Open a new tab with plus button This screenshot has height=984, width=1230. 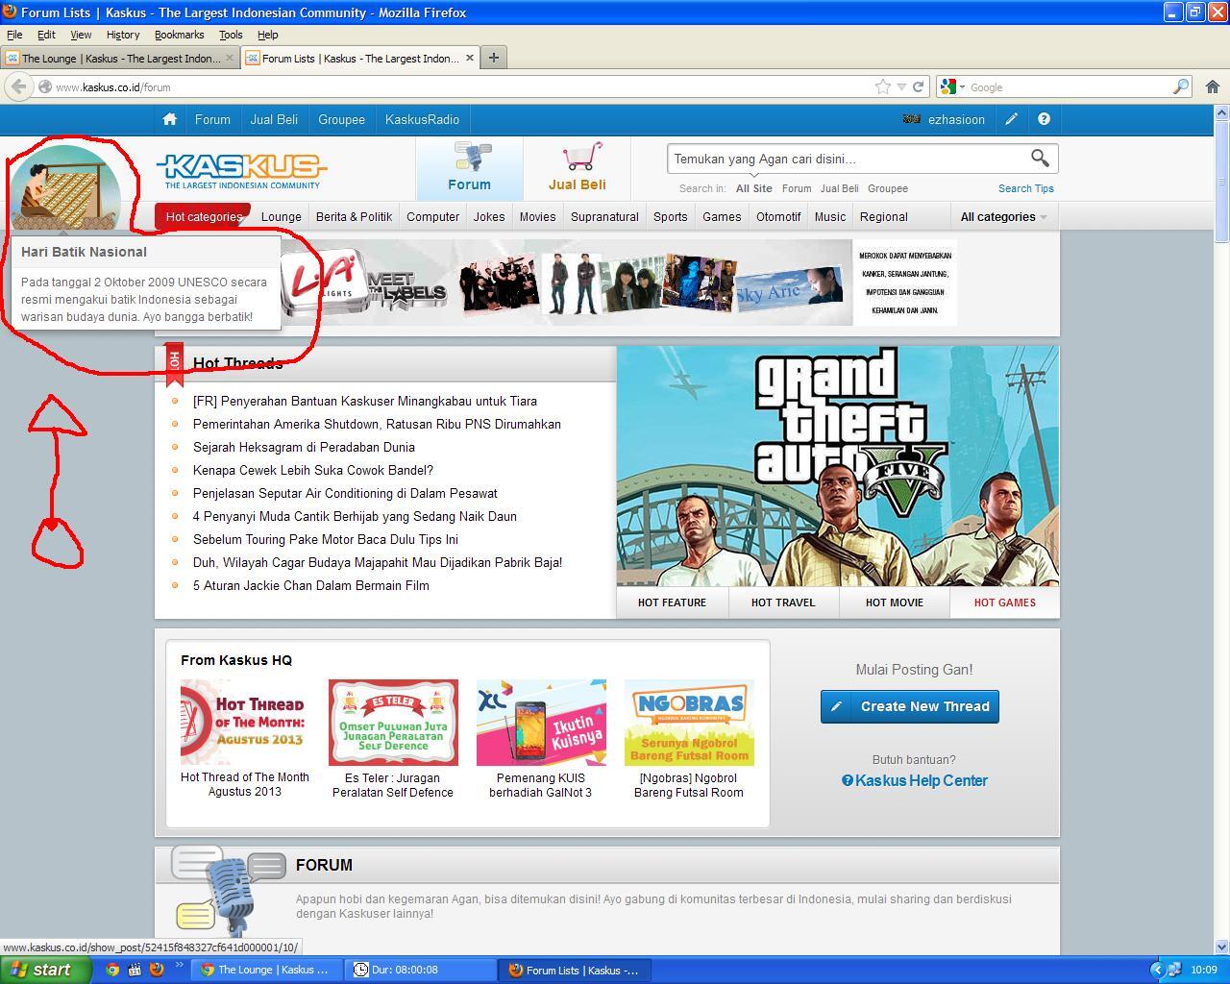[493, 58]
